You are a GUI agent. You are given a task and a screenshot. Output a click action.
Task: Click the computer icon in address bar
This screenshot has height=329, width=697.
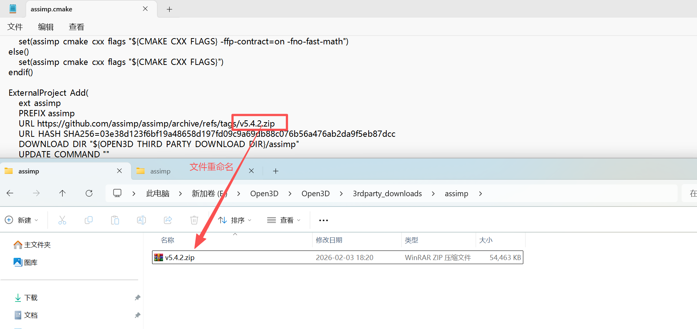click(x=117, y=193)
